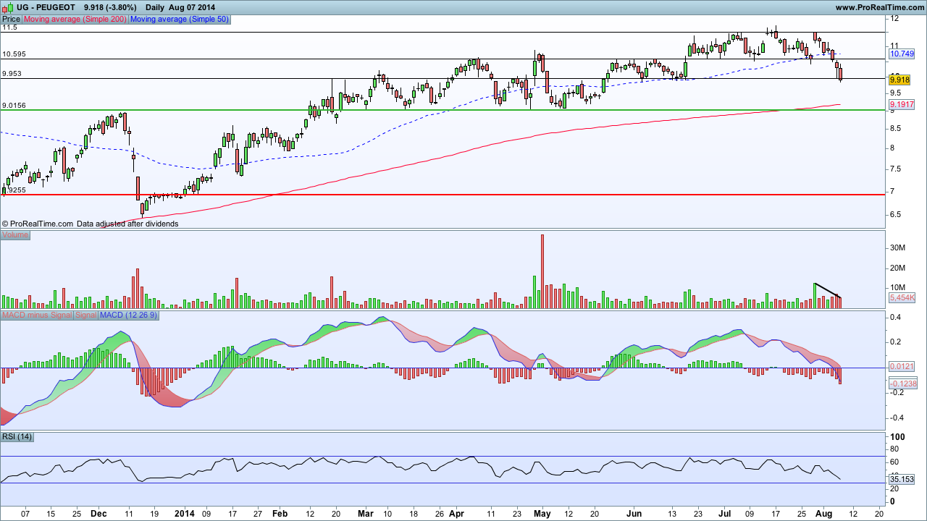Open the Volume panel label
This screenshot has height=521, width=927.
click(15, 235)
